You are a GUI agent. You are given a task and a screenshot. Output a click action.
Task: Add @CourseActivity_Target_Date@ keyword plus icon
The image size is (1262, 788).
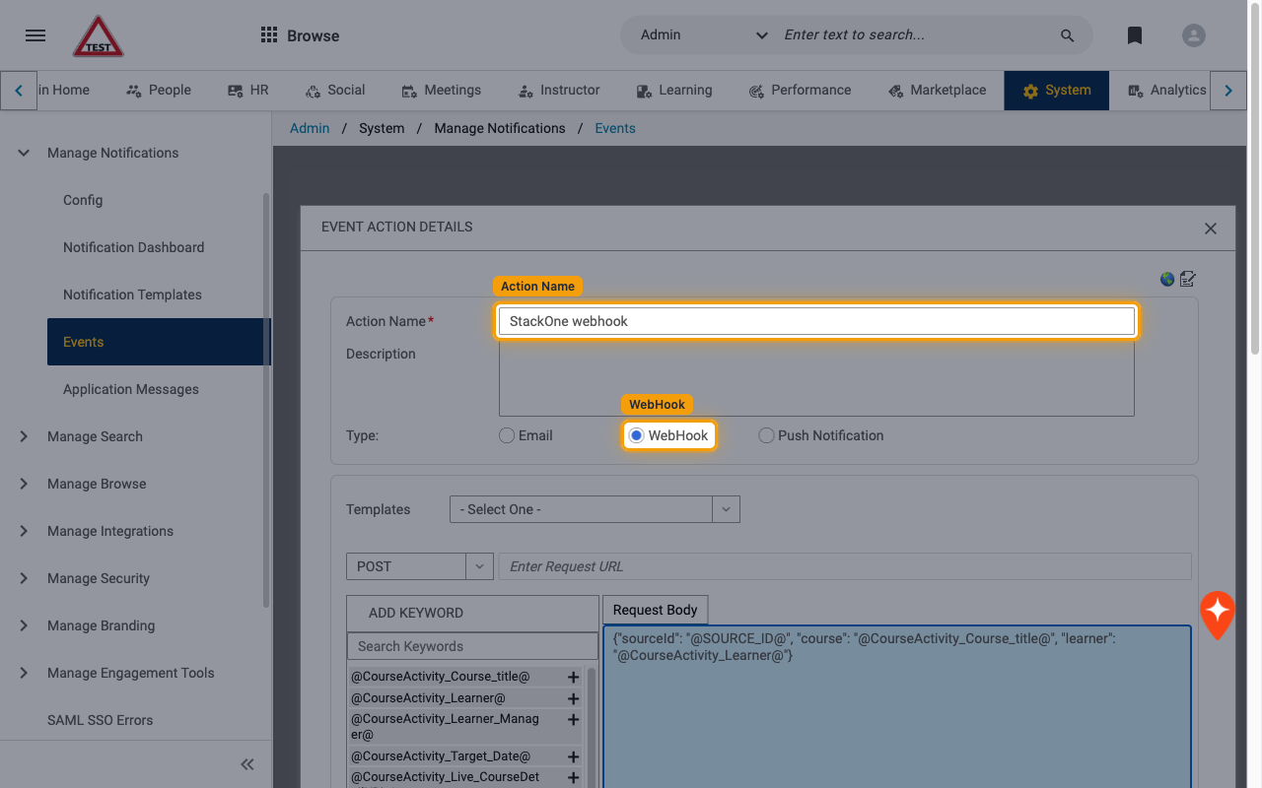click(573, 756)
